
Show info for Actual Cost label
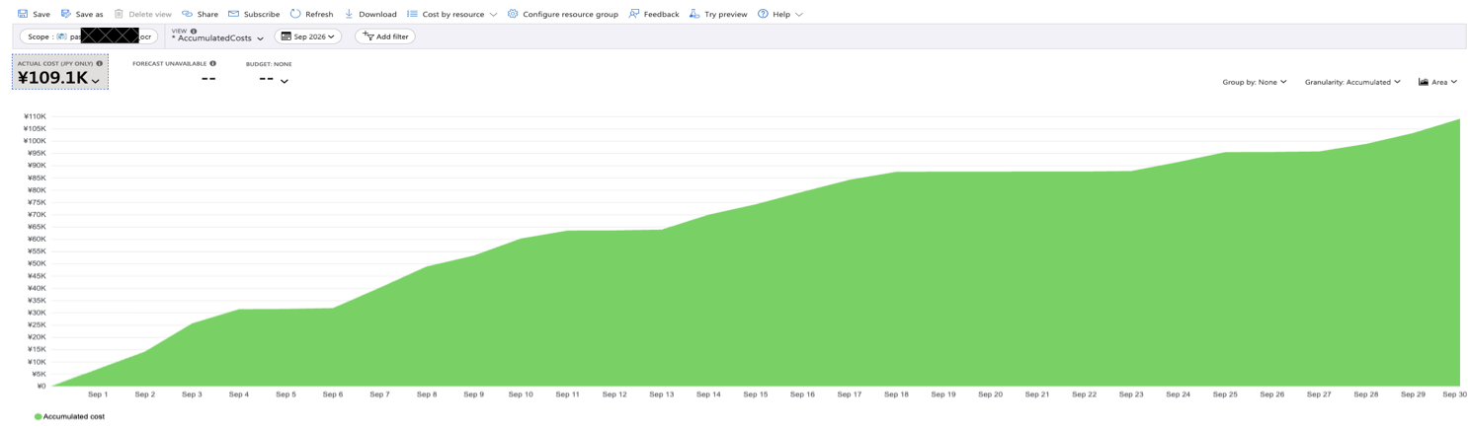pyautogui.click(x=100, y=63)
